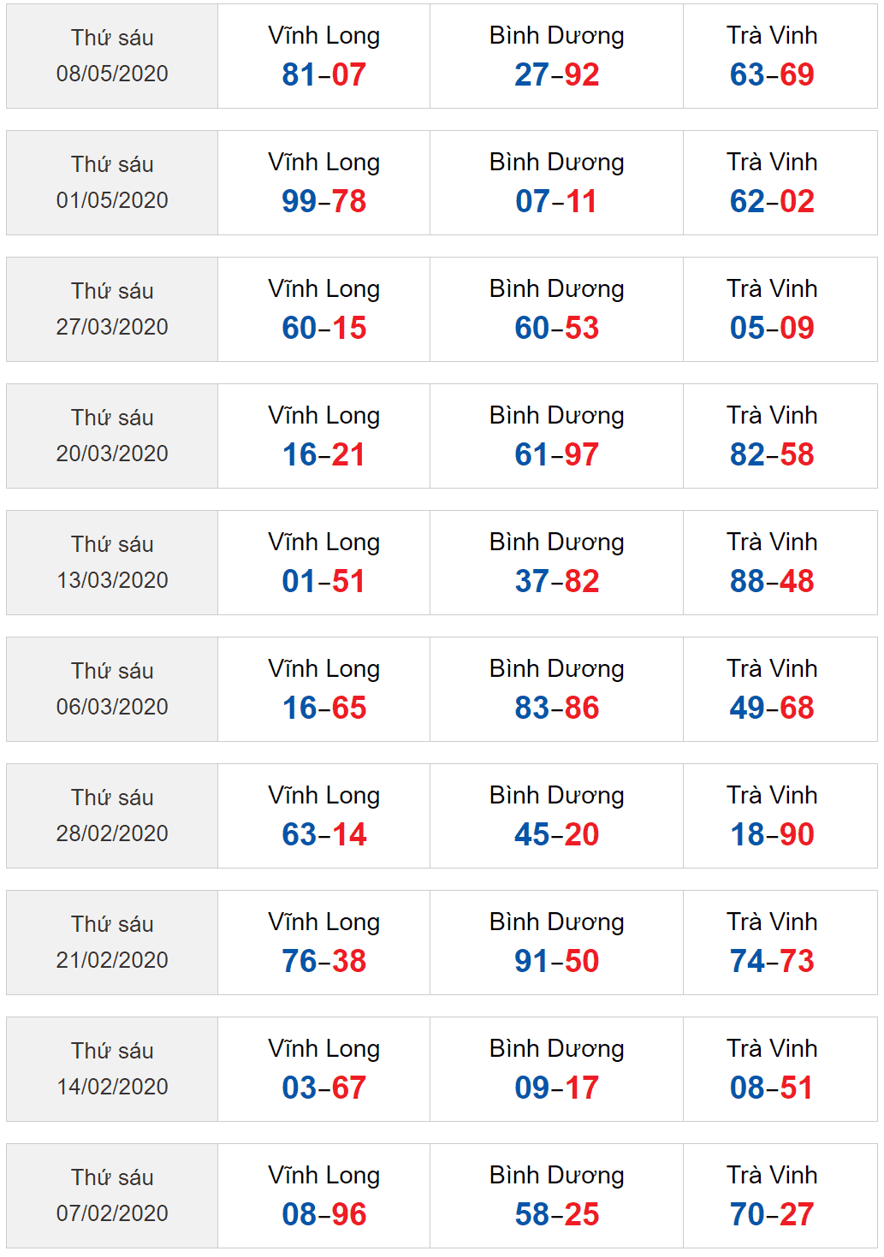Click Vĩnh Long result 01-51
Viewport: 884px width, 1257px height.
[x=324, y=581]
